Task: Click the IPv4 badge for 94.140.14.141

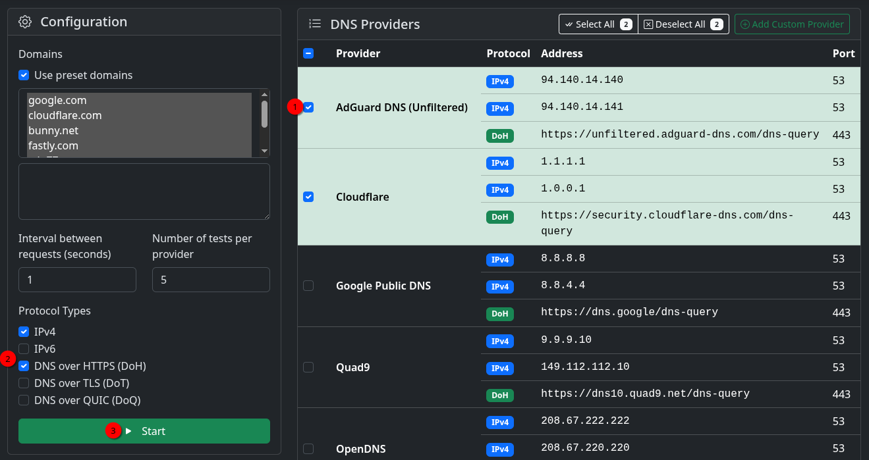Action: (x=500, y=109)
